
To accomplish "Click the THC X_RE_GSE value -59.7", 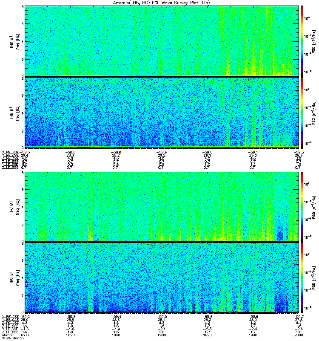I will (299, 317).
